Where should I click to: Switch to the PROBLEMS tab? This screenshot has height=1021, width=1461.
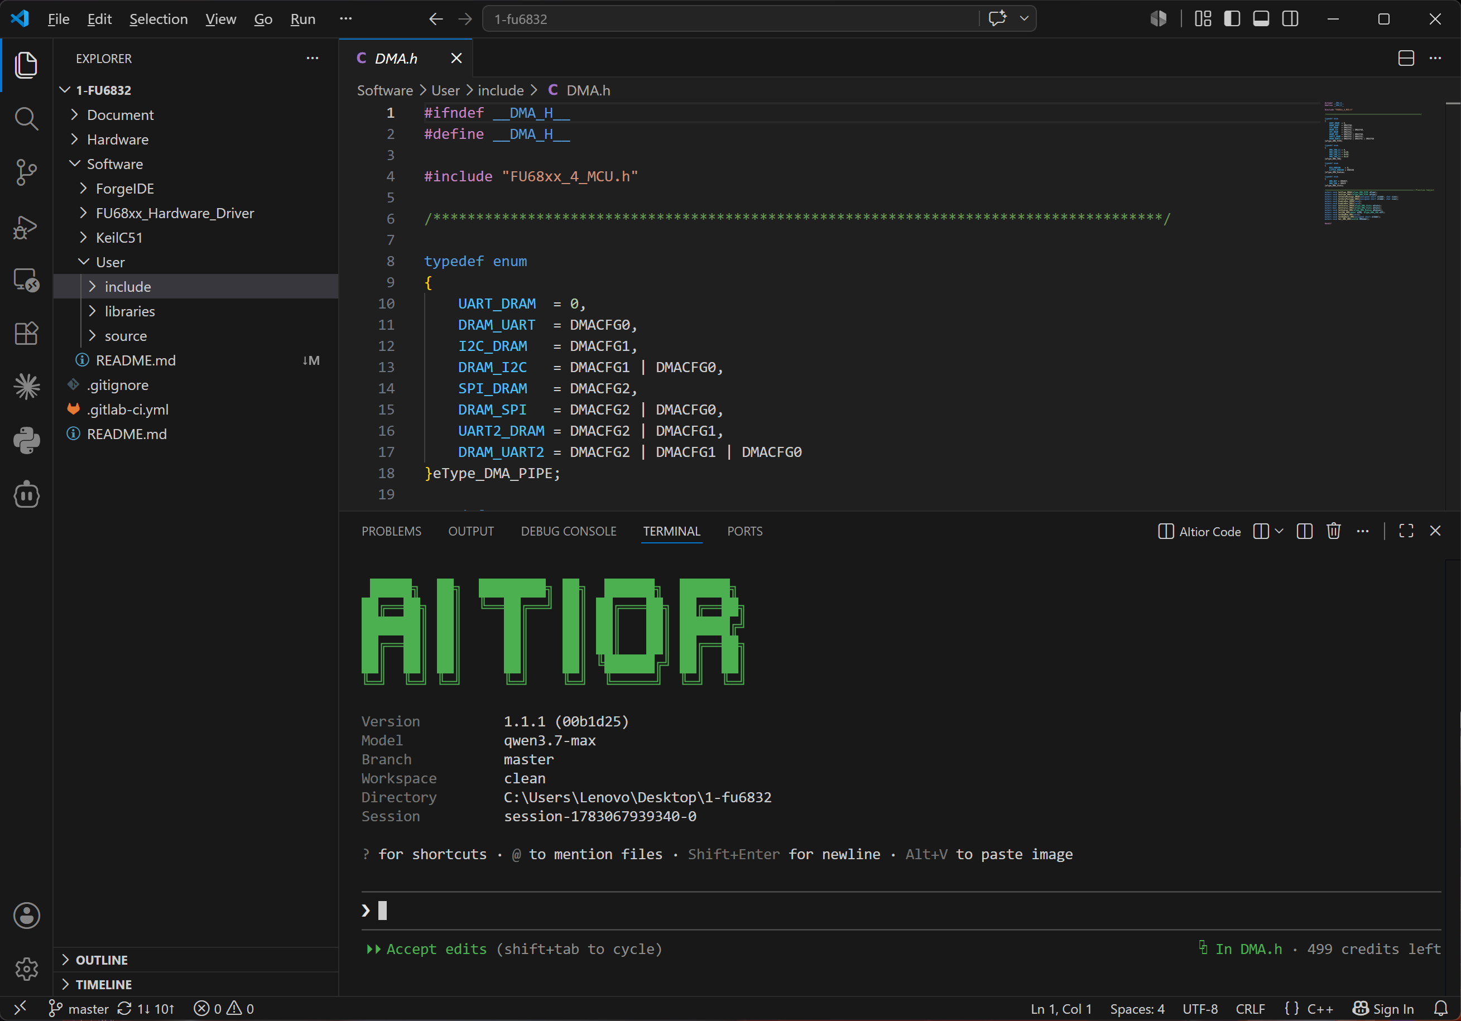(x=391, y=531)
